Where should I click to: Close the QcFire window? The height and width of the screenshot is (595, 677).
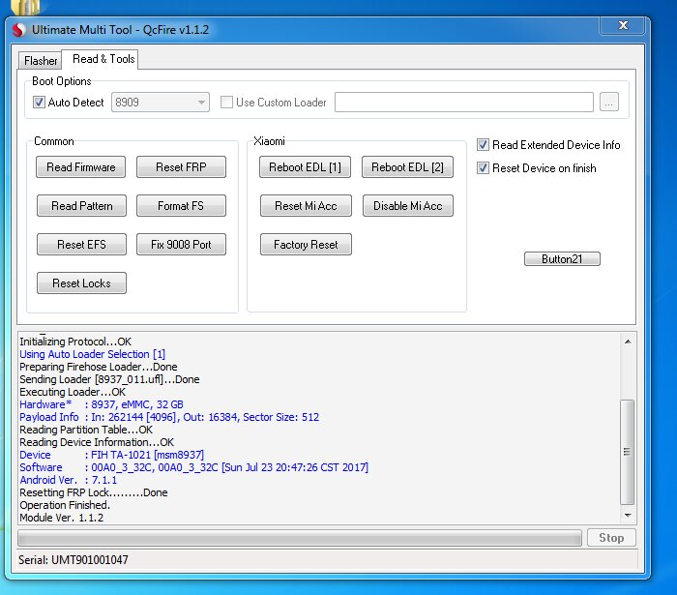tap(622, 25)
